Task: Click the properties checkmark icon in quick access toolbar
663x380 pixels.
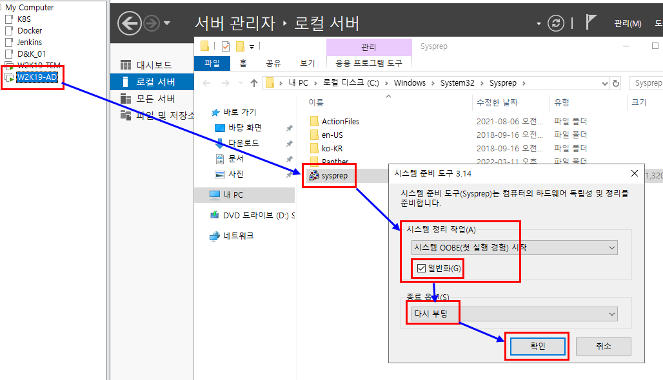Action: tap(226, 46)
